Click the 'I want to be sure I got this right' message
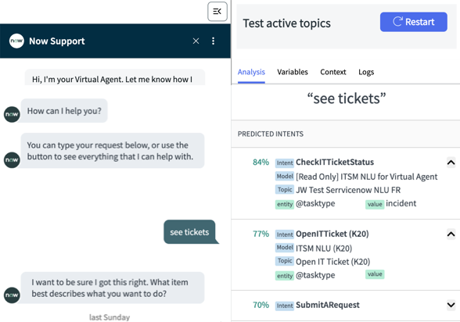 113,288
